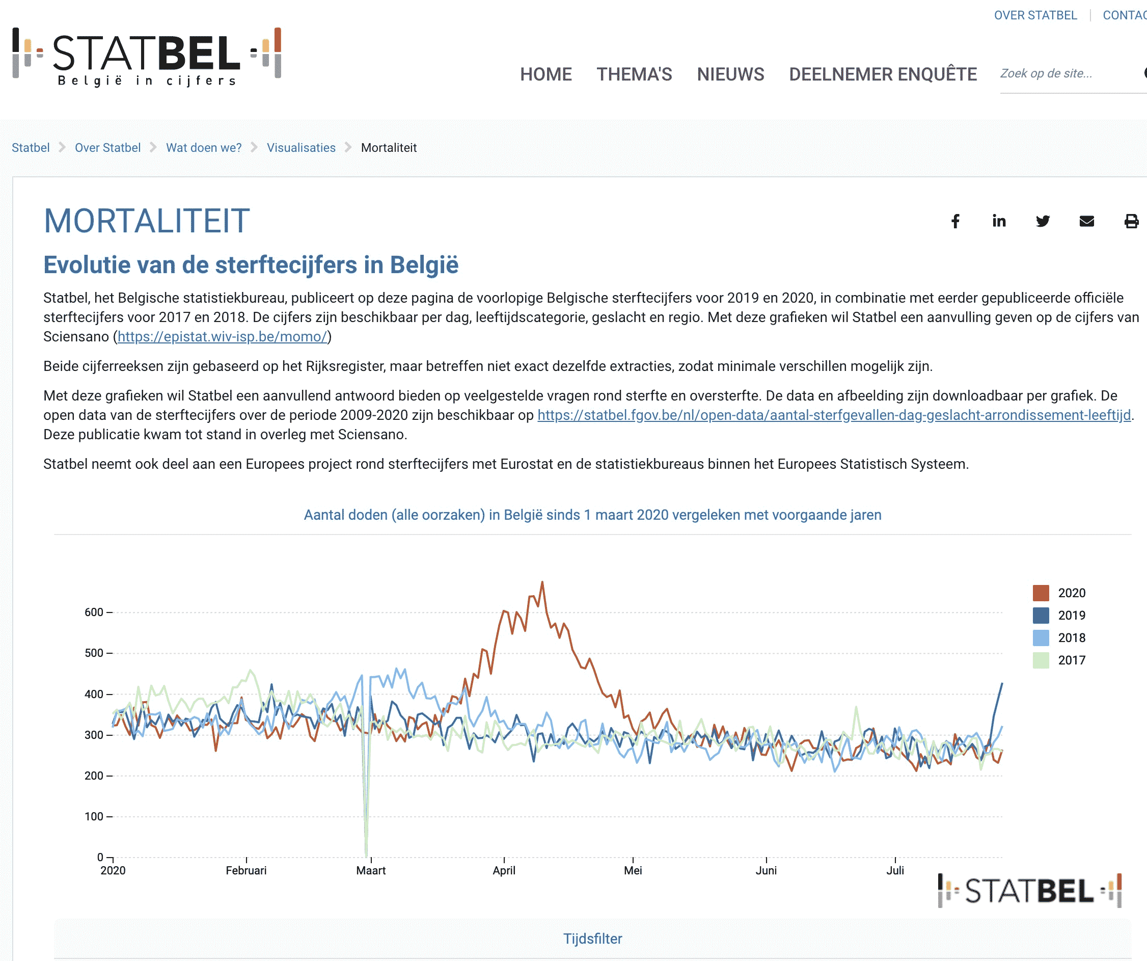
Task: Open the THEMA'S navigation menu
Action: click(x=634, y=74)
